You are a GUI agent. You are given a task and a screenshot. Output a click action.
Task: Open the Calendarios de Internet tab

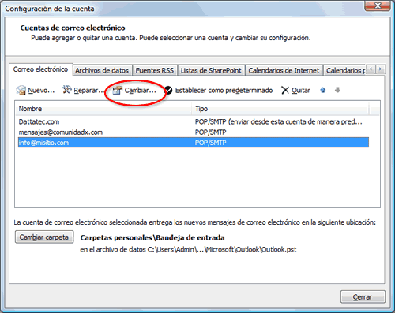pos(284,70)
